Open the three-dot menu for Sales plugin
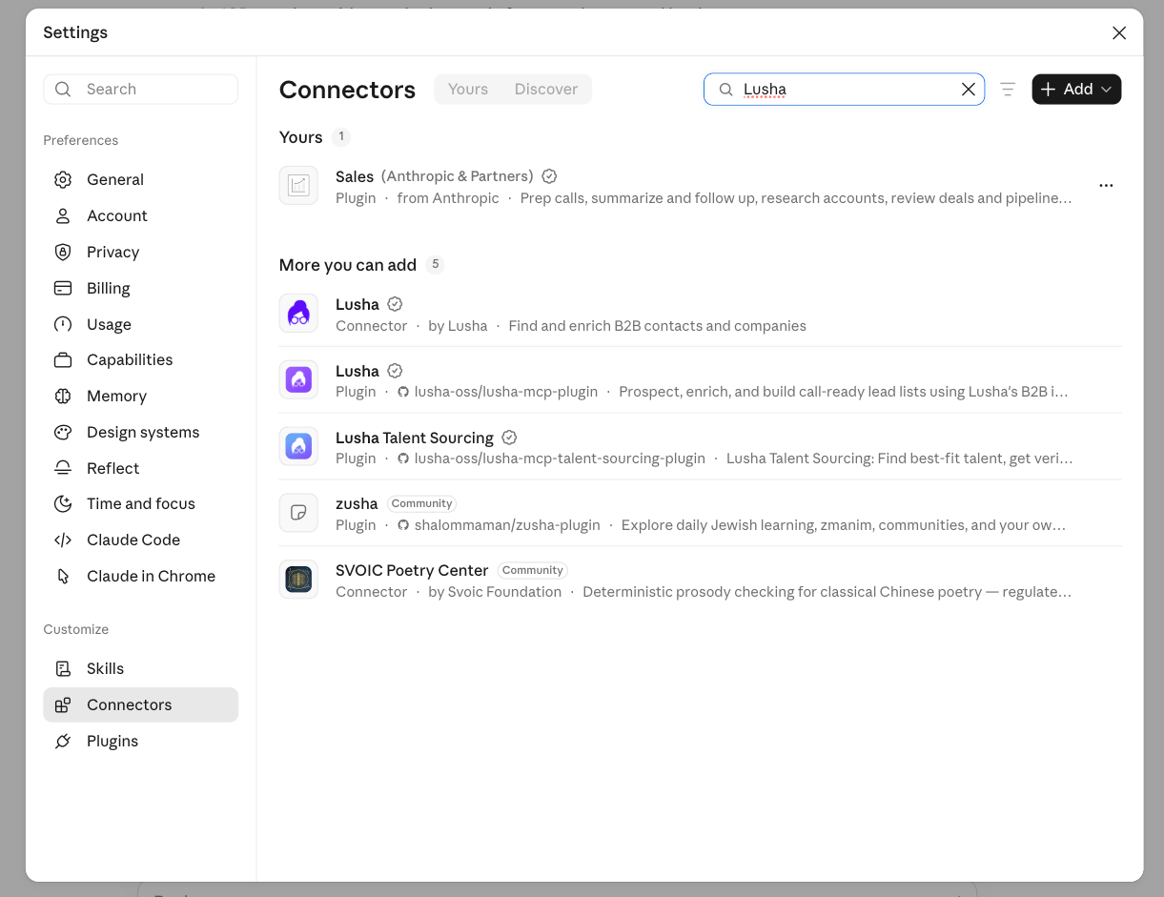 pos(1106,186)
